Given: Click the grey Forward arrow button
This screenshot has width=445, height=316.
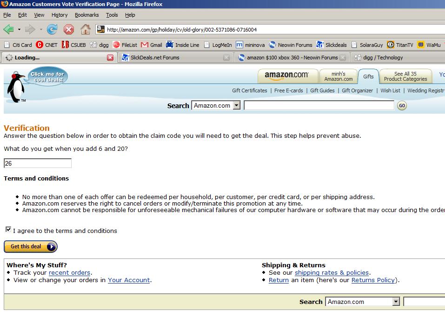Looking at the screenshot, I should click(x=30, y=29).
